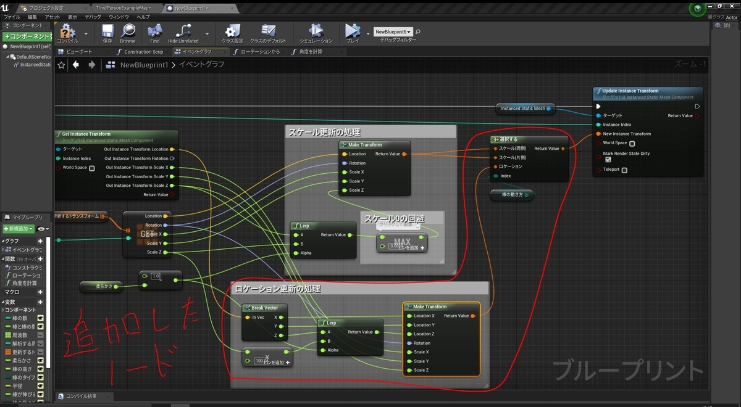Toggle World Space checkbox on Get Instance Transform
This screenshot has height=407, width=741.
pyautogui.click(x=92, y=168)
